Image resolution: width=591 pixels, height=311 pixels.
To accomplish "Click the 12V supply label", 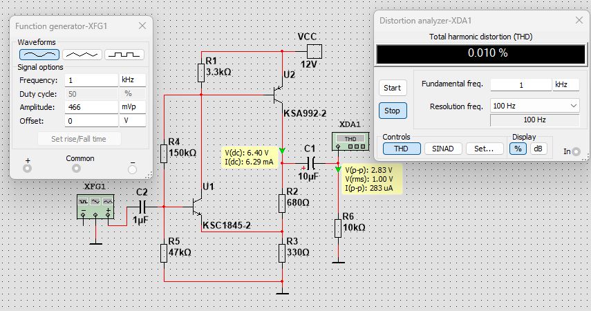I will (x=309, y=64).
